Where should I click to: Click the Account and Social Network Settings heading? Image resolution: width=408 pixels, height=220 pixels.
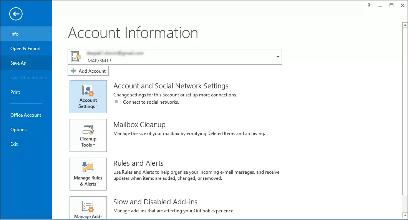click(171, 86)
